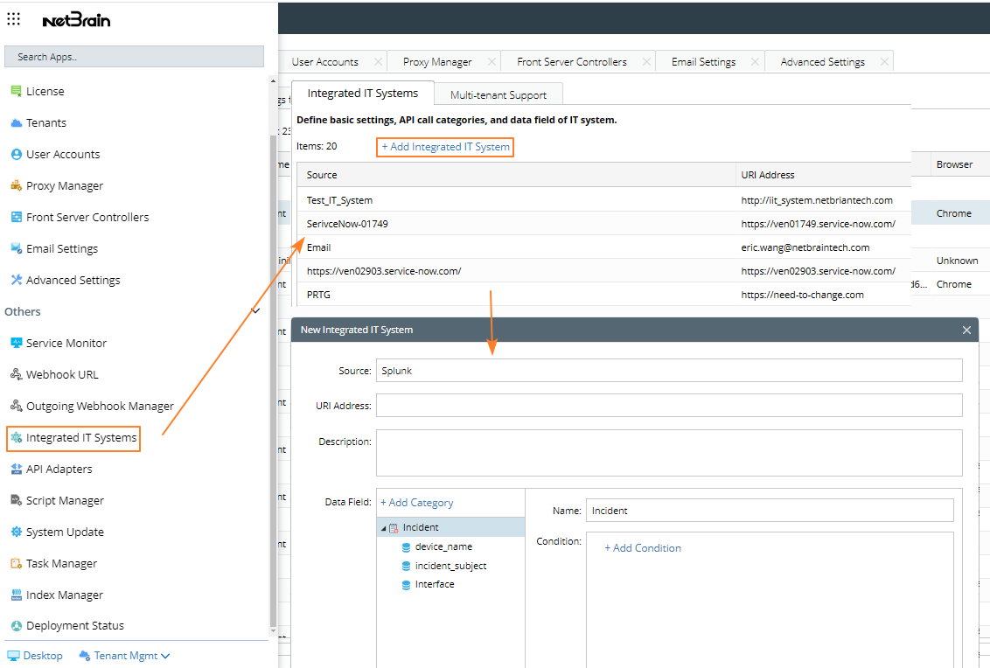Click Add Integrated IT System link

pos(445,147)
